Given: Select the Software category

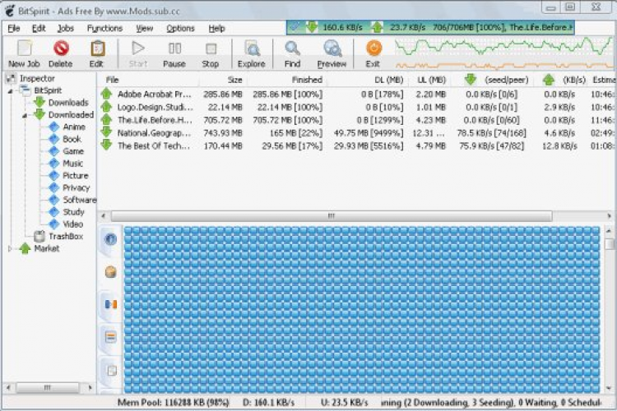Looking at the screenshot, I should pyautogui.click(x=80, y=200).
